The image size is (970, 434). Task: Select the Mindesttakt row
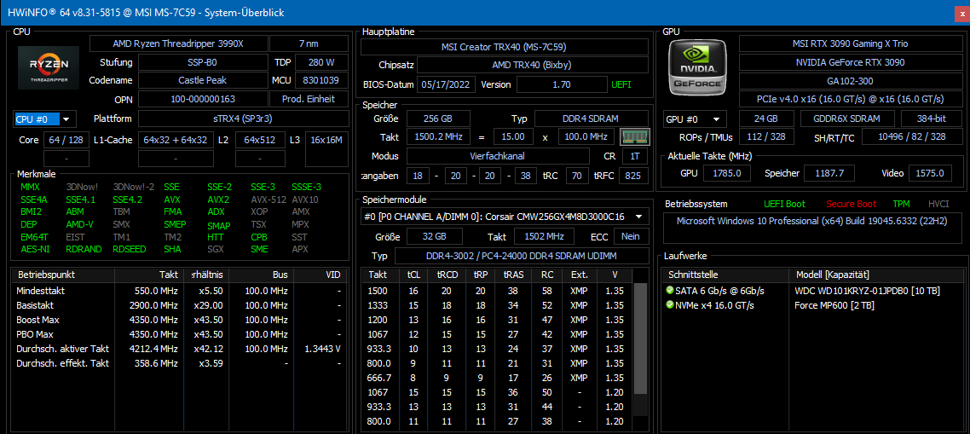click(179, 291)
